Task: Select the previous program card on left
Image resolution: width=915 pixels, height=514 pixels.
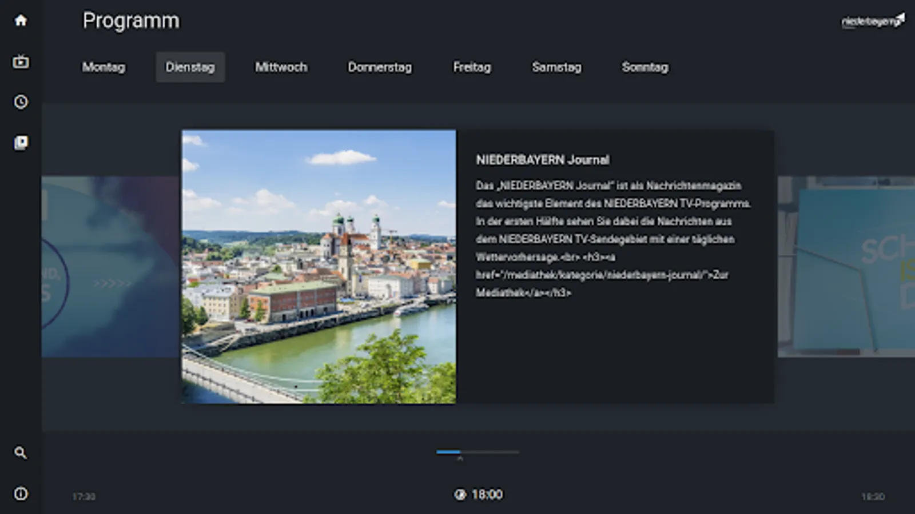Action: pos(111,267)
